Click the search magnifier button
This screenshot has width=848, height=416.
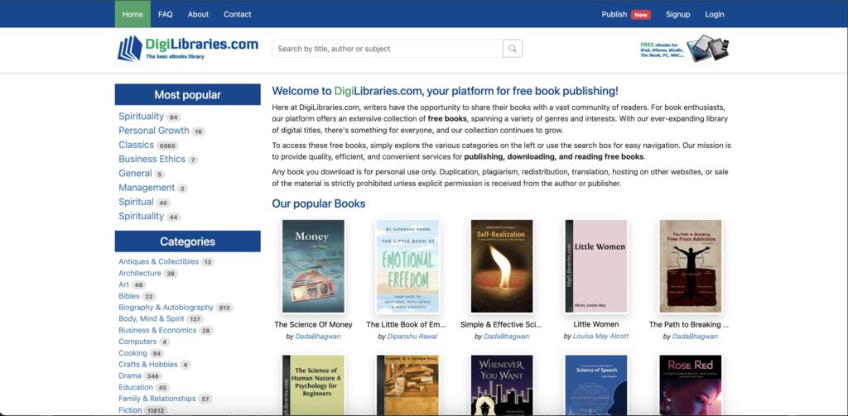(x=512, y=49)
